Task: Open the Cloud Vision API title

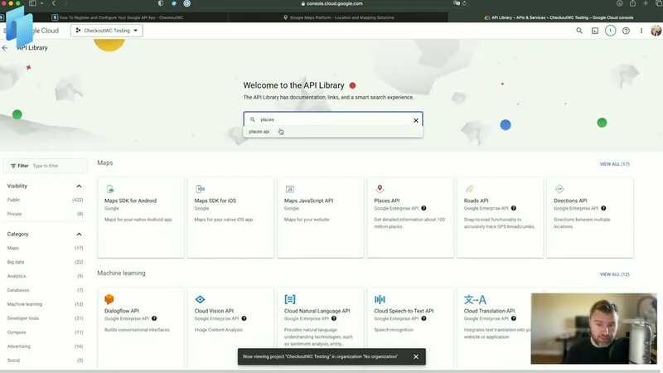Action: [214, 311]
